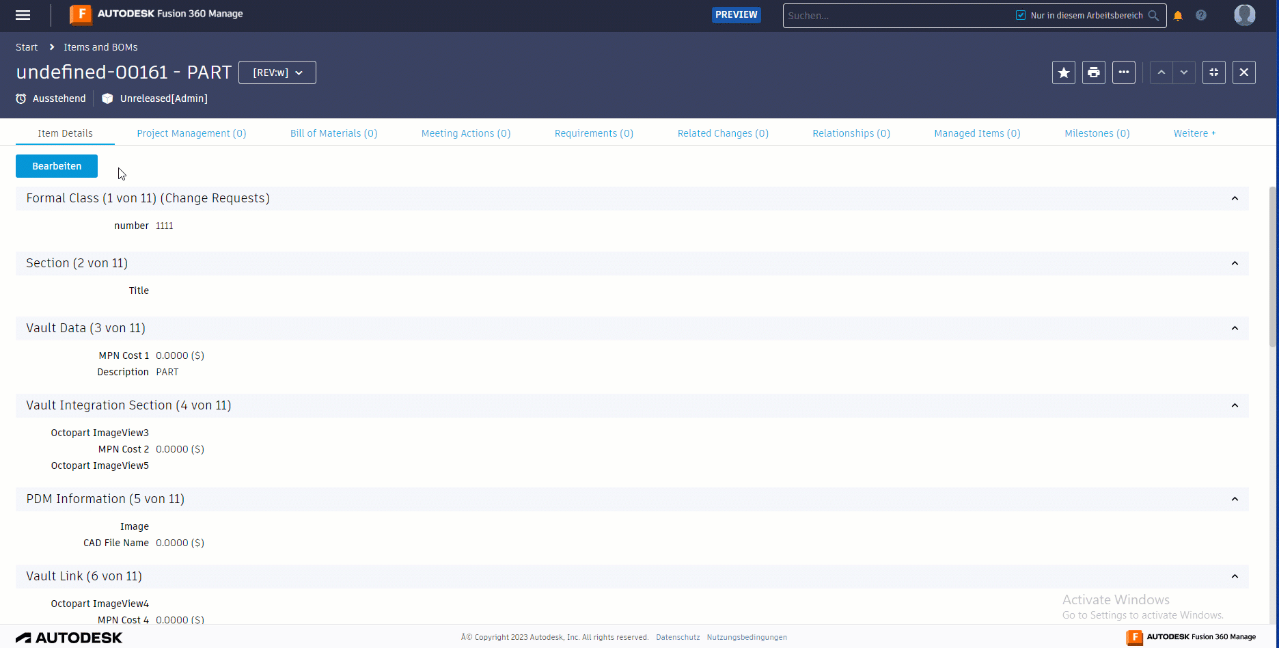Click the item title undefined-00161 - PART
The image size is (1279, 648).
(x=124, y=72)
